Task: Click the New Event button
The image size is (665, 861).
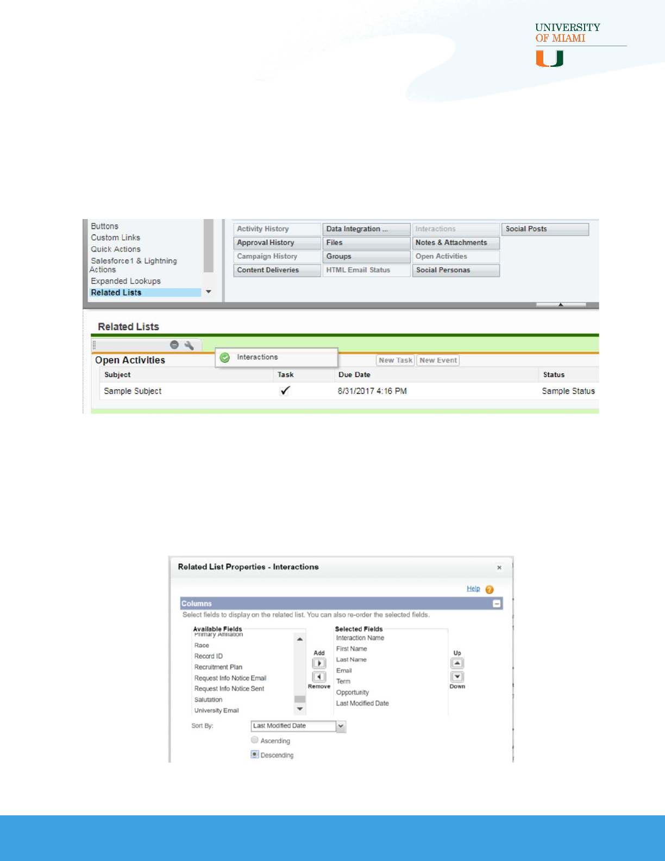Action: coord(438,360)
